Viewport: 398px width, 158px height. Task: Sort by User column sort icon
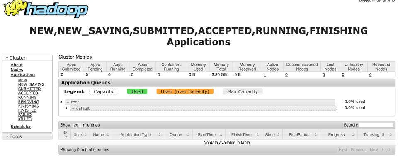pyautogui.click(x=85, y=135)
